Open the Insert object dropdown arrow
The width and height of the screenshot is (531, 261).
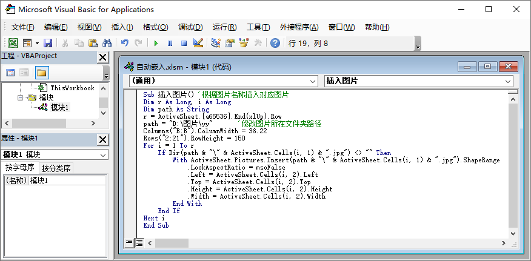click(37, 43)
